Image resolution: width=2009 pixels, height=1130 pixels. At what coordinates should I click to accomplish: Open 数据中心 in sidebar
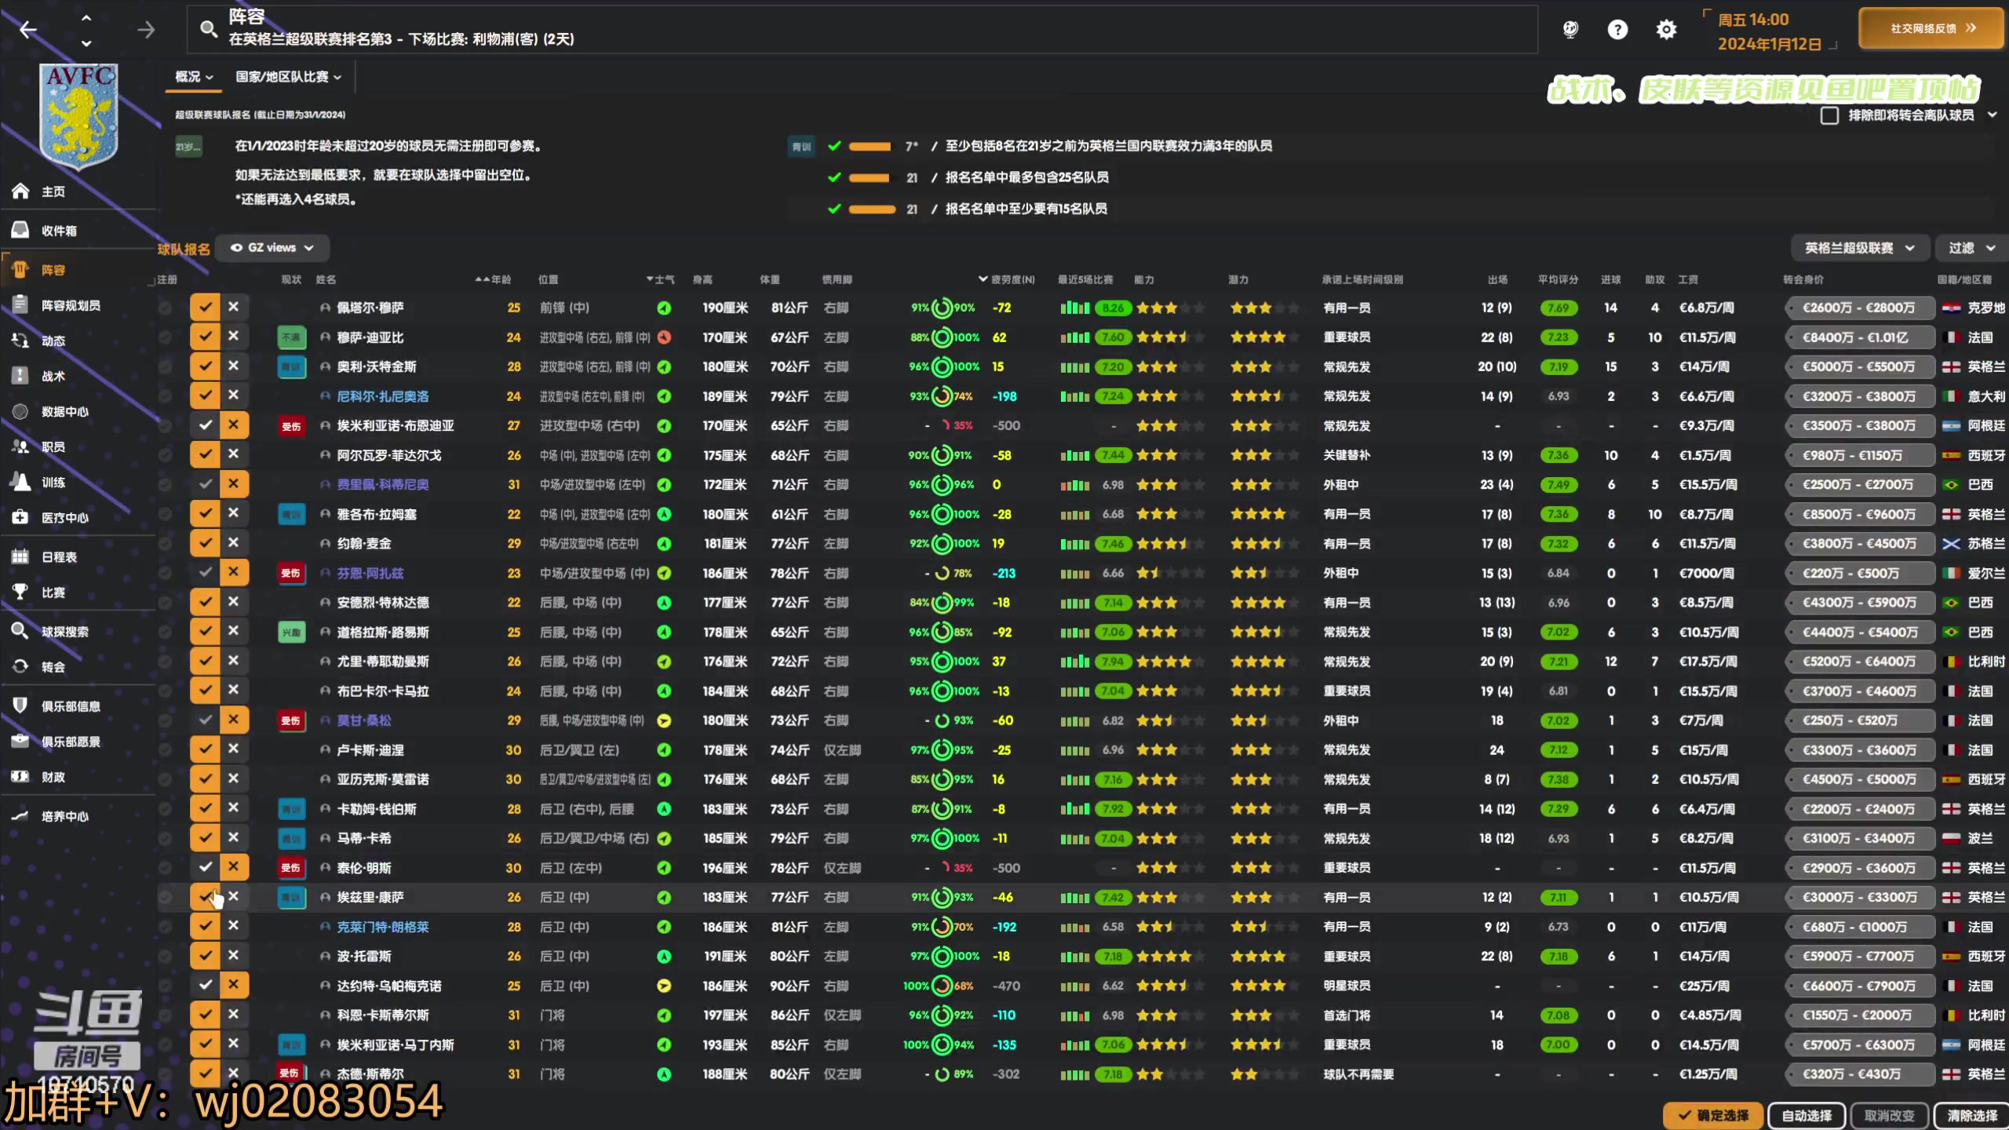tap(64, 411)
